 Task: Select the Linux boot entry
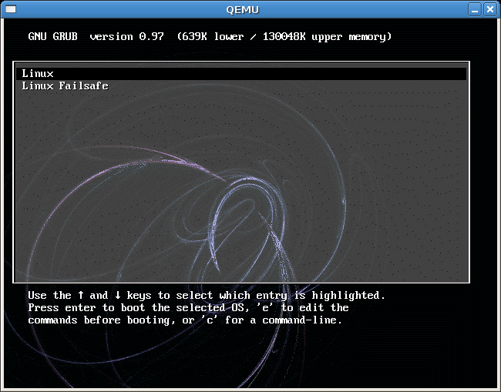[x=241, y=74]
